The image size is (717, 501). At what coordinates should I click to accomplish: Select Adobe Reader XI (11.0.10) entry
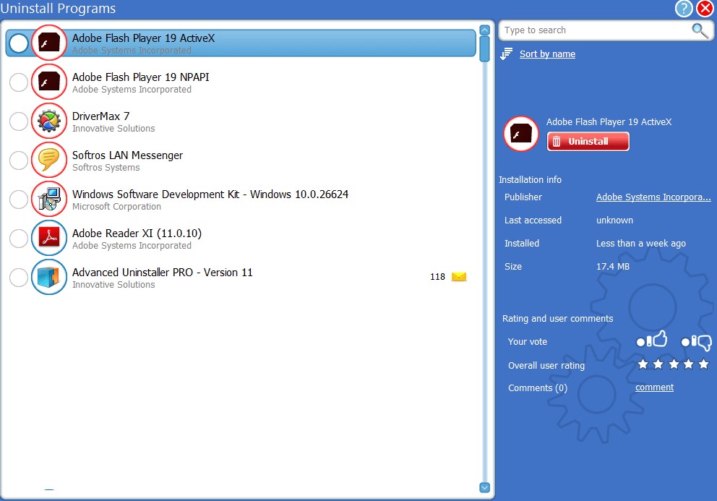click(x=241, y=238)
